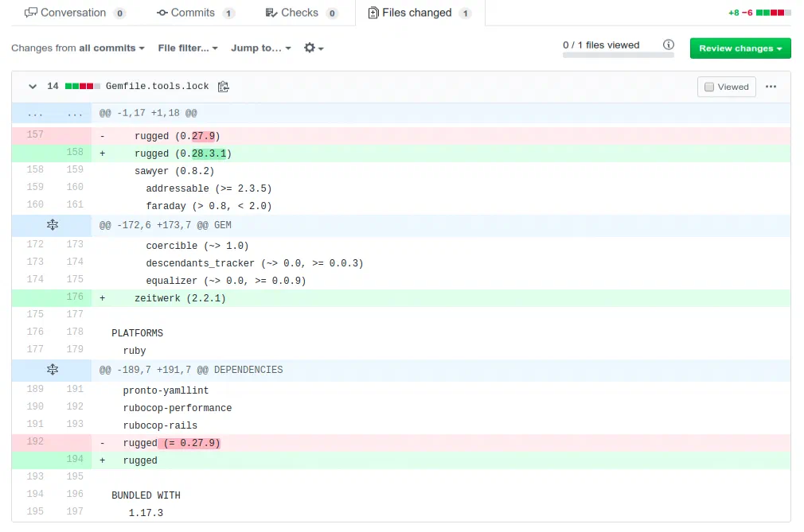Switch to the Commits tab
Screen dimensions: 804x532
195,13
